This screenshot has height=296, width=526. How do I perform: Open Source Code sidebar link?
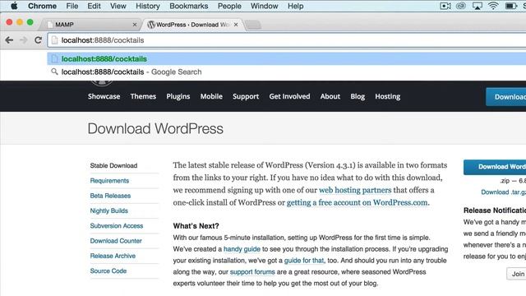[108, 271]
